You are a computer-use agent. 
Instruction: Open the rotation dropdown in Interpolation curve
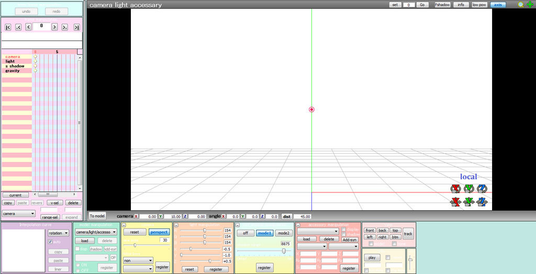click(59, 233)
